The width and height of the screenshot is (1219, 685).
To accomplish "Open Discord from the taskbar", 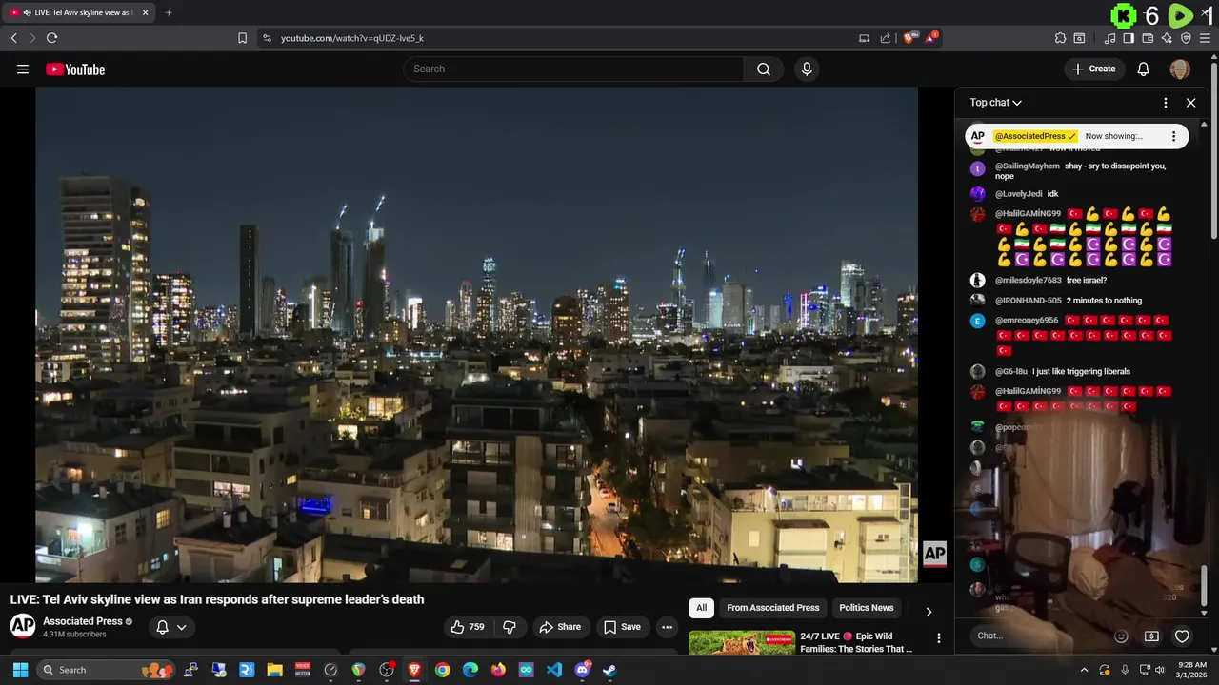I will [582, 670].
